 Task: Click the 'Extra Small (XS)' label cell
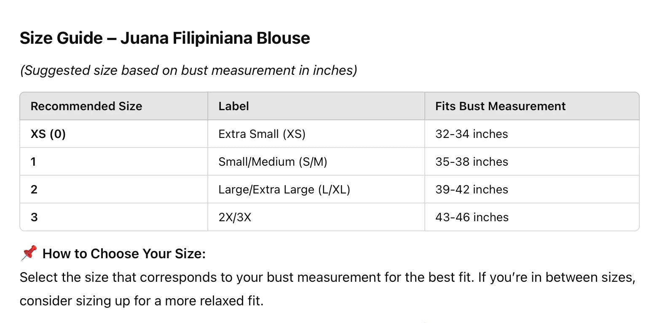coord(262,134)
